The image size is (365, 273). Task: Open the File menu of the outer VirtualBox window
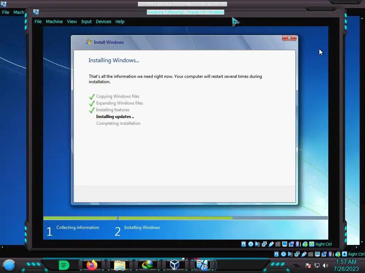click(x=6, y=12)
